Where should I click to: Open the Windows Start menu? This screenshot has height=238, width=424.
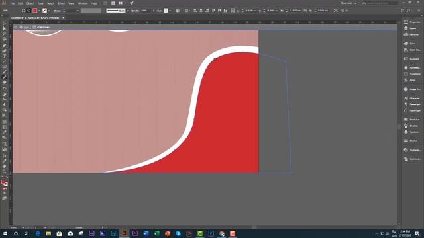(x=5, y=233)
